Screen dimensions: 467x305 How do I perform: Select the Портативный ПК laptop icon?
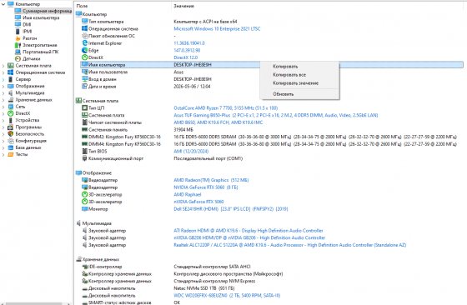[18, 52]
